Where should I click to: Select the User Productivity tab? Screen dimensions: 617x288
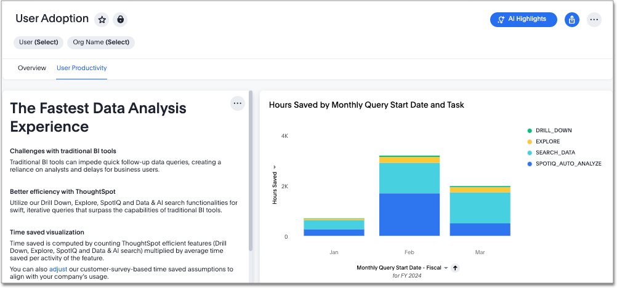[x=81, y=68]
